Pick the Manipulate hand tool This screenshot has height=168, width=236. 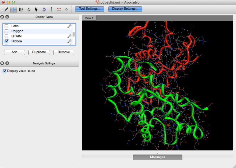pyautogui.click(x=29, y=9)
